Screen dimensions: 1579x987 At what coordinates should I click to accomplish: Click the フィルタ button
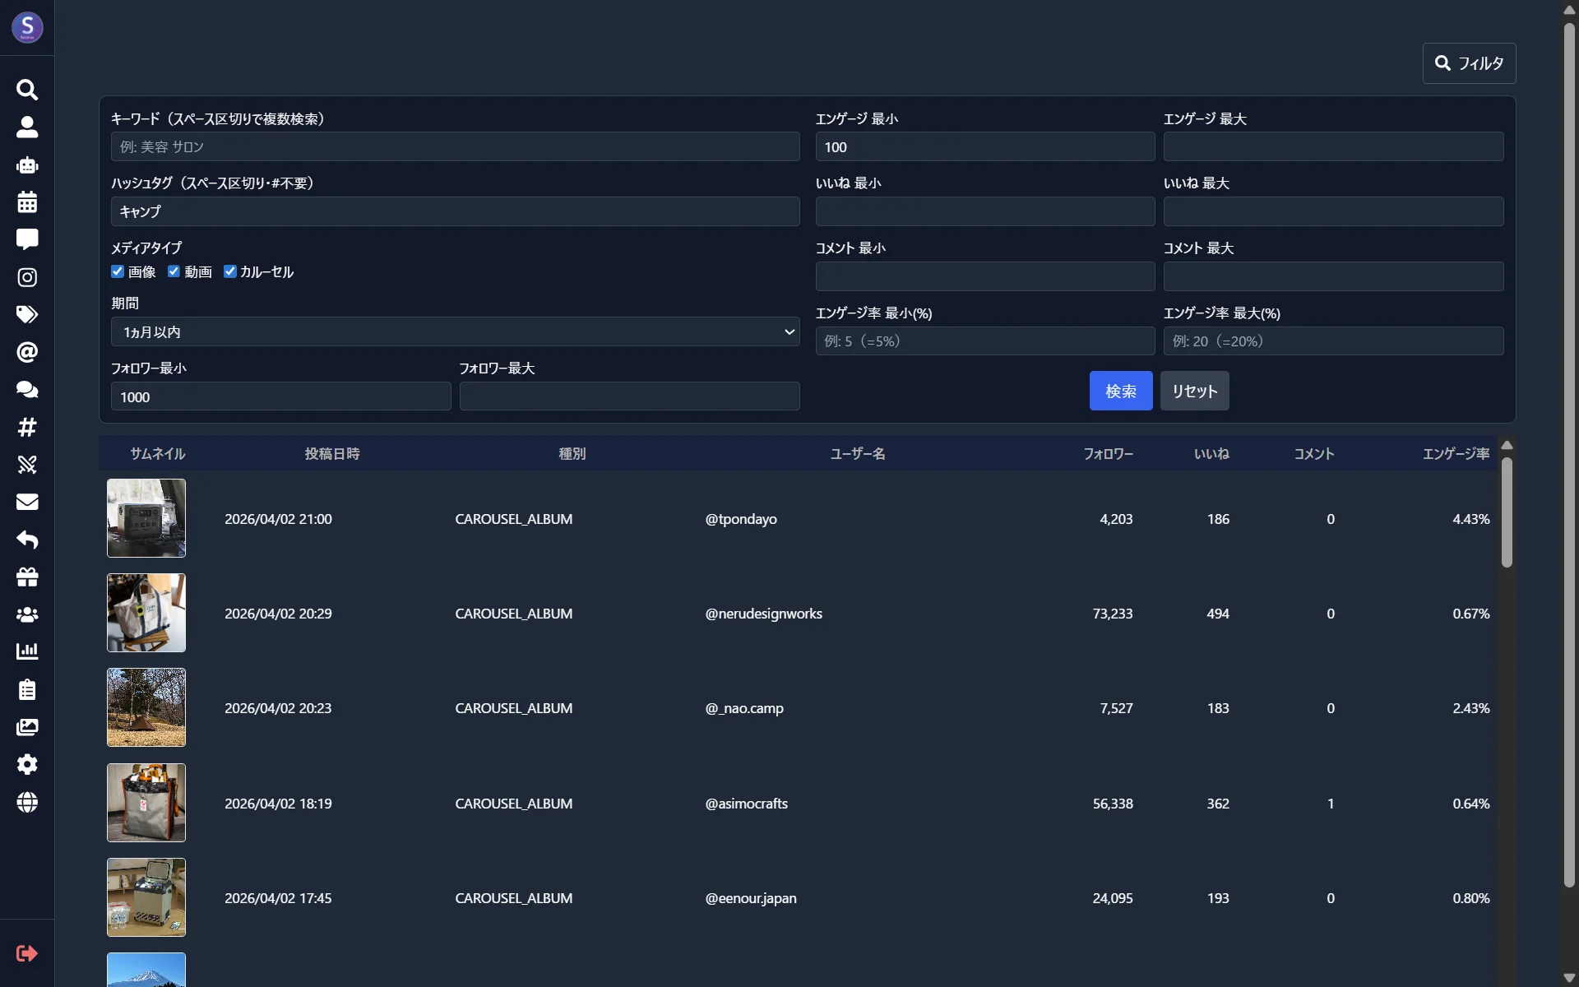pos(1469,63)
